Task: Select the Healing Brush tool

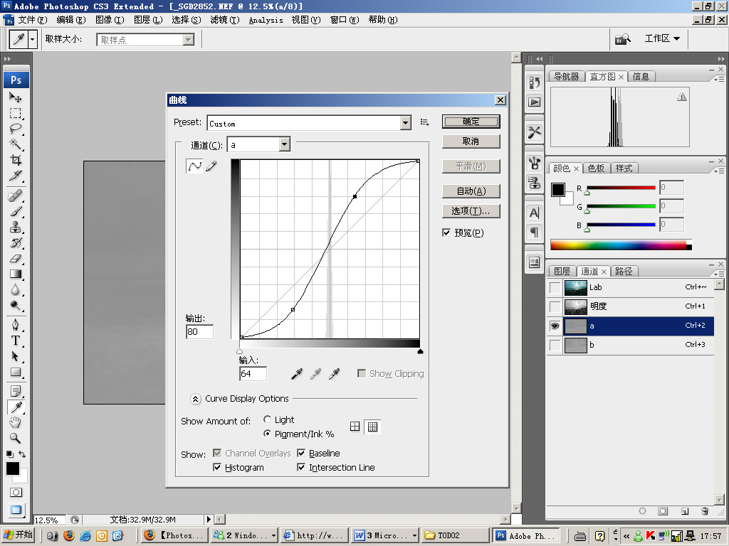Action: click(x=16, y=196)
